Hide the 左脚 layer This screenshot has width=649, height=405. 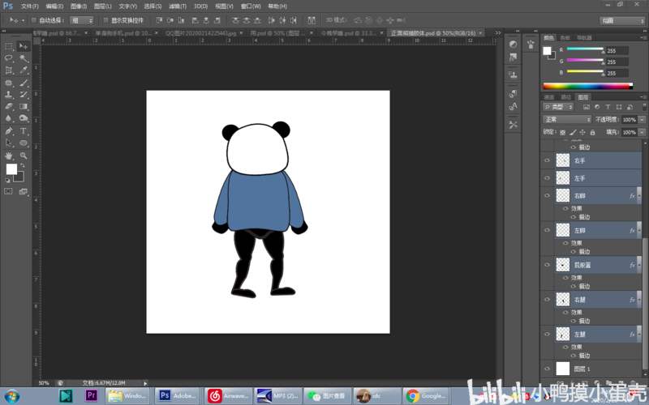click(x=547, y=230)
